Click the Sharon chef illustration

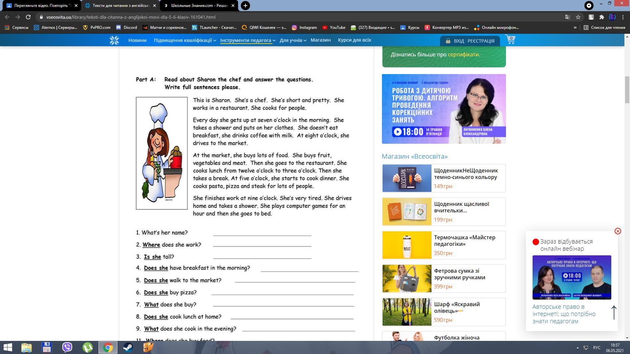point(162,153)
